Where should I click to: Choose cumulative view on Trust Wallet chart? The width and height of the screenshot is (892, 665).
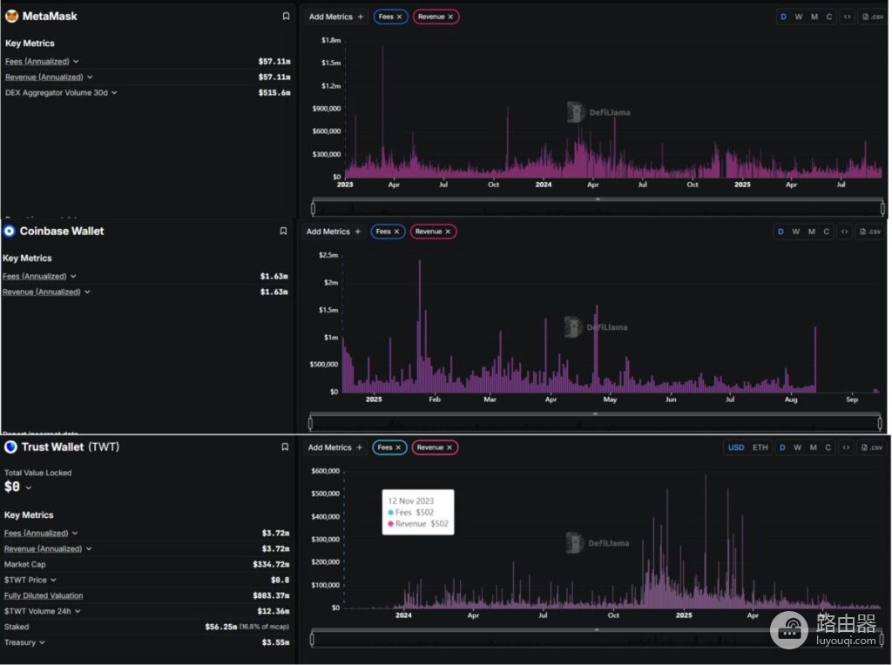pos(828,447)
